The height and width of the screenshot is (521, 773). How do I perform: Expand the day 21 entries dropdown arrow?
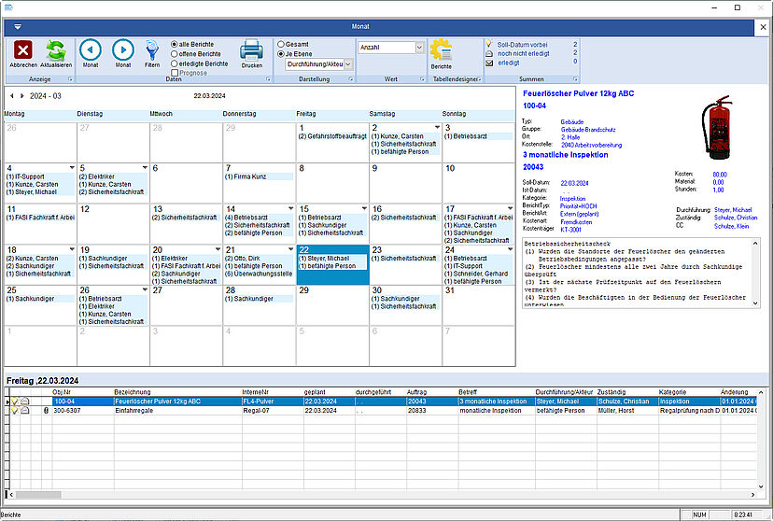point(291,249)
